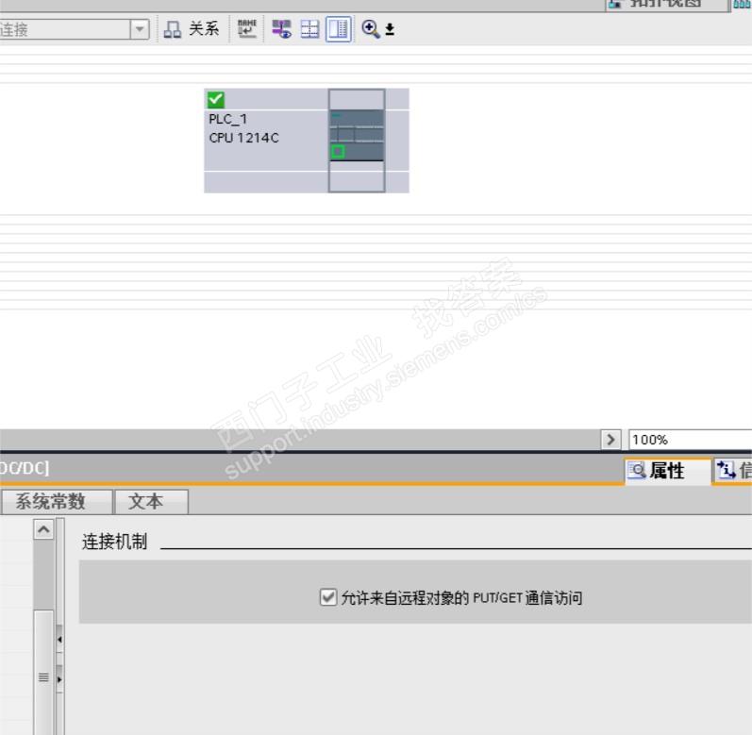Click the show address labels NAME icon
This screenshot has width=752, height=735.
point(247,28)
